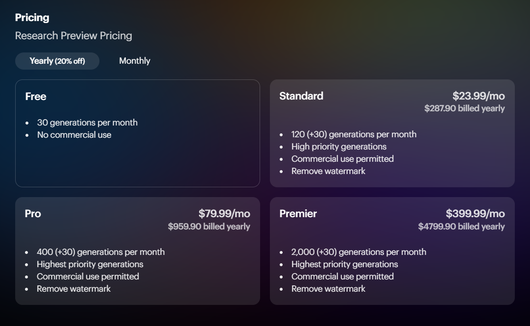Click 400 (+30) generations per month
The image size is (530, 326).
pyautogui.click(x=100, y=252)
